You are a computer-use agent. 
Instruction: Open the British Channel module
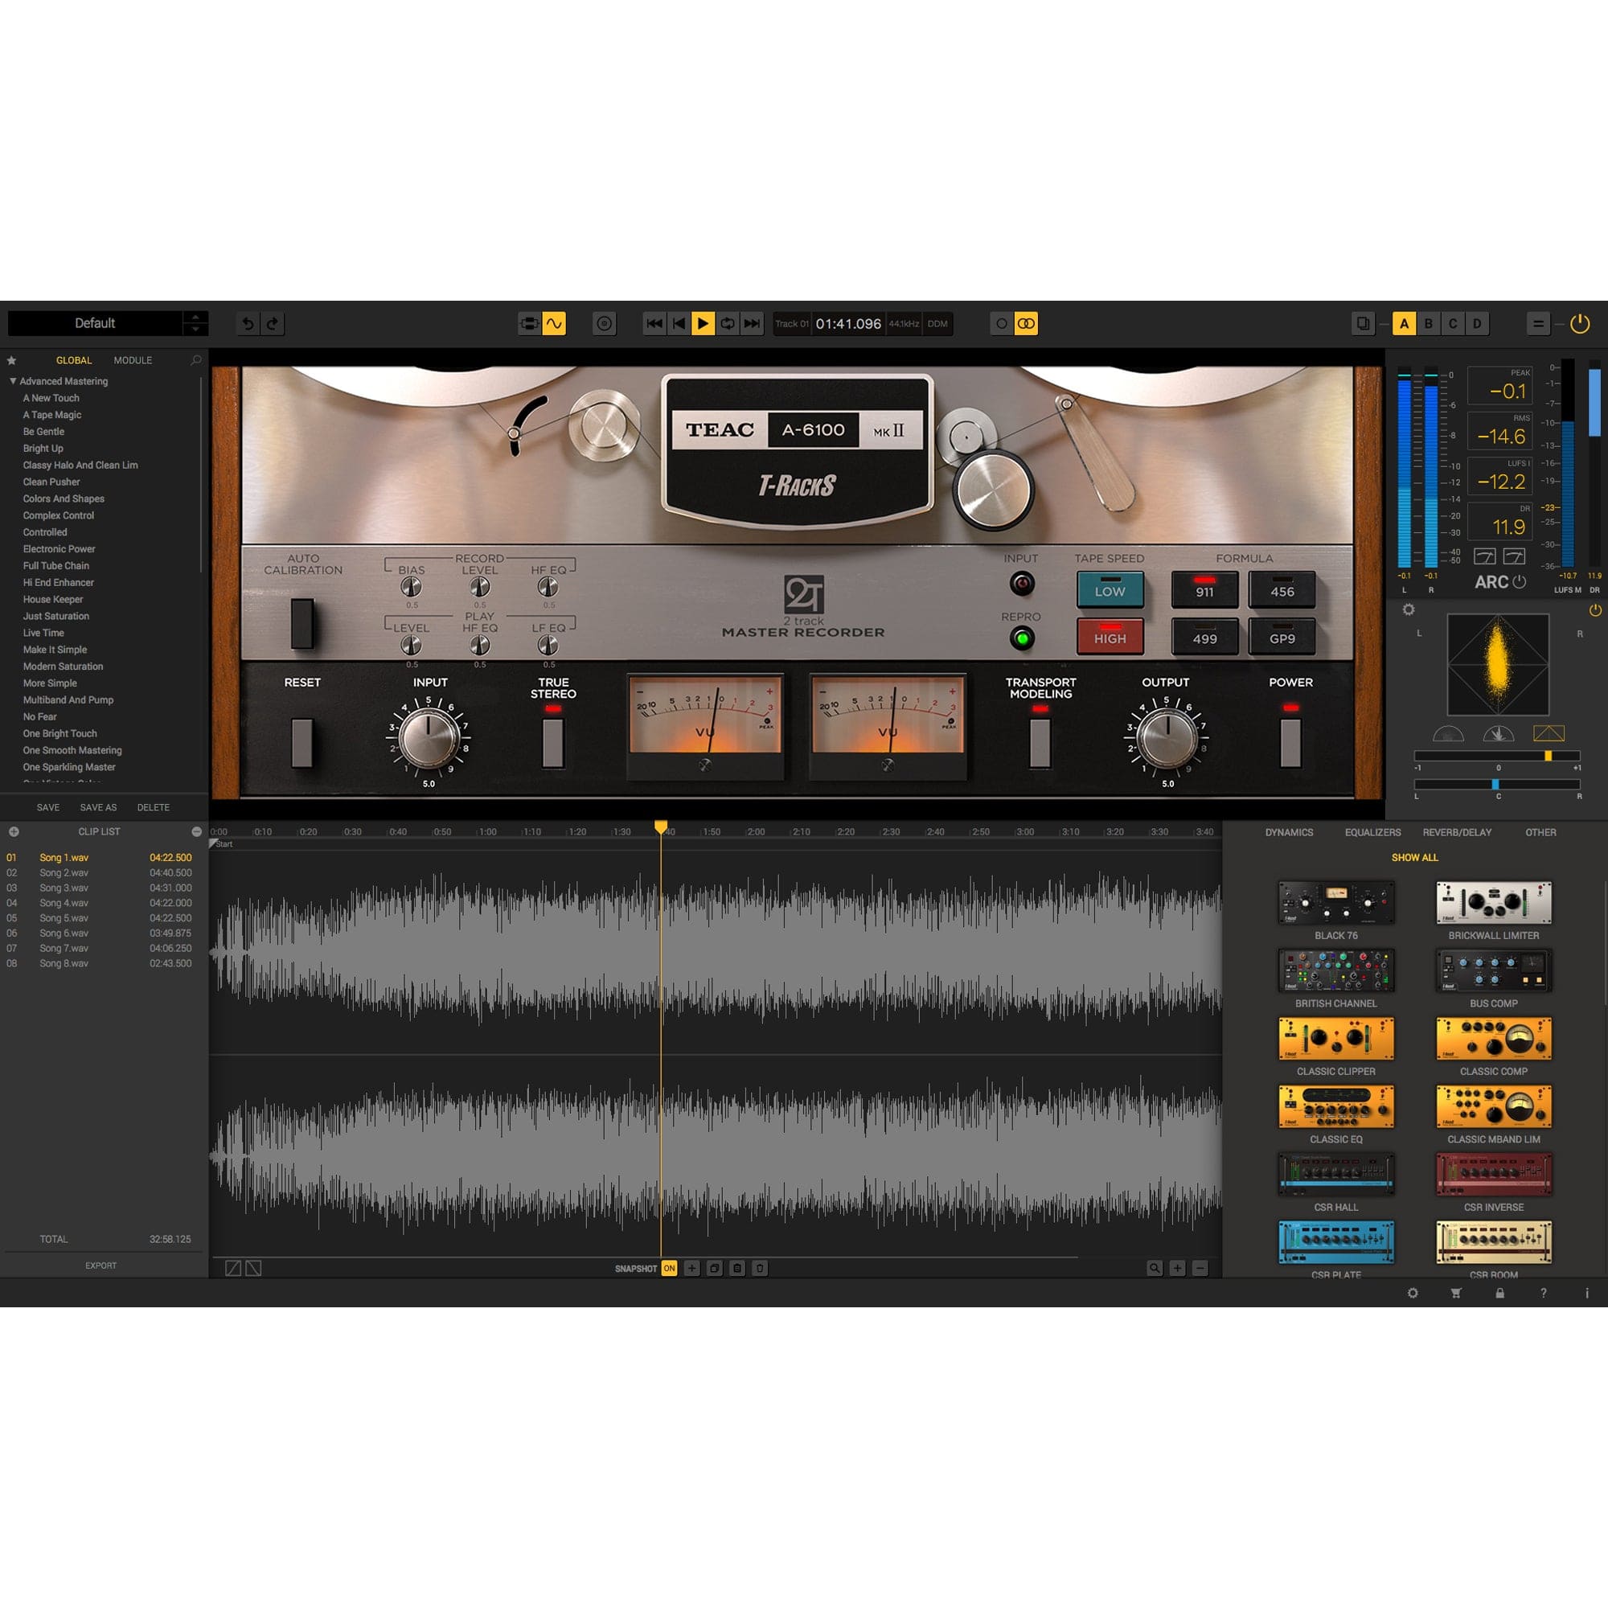point(1335,970)
